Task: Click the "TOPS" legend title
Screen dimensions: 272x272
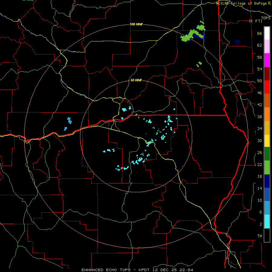Action: coord(266,18)
